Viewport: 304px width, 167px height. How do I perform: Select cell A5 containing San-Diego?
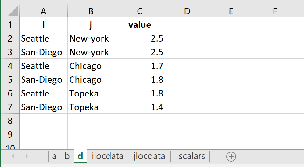tap(43, 79)
